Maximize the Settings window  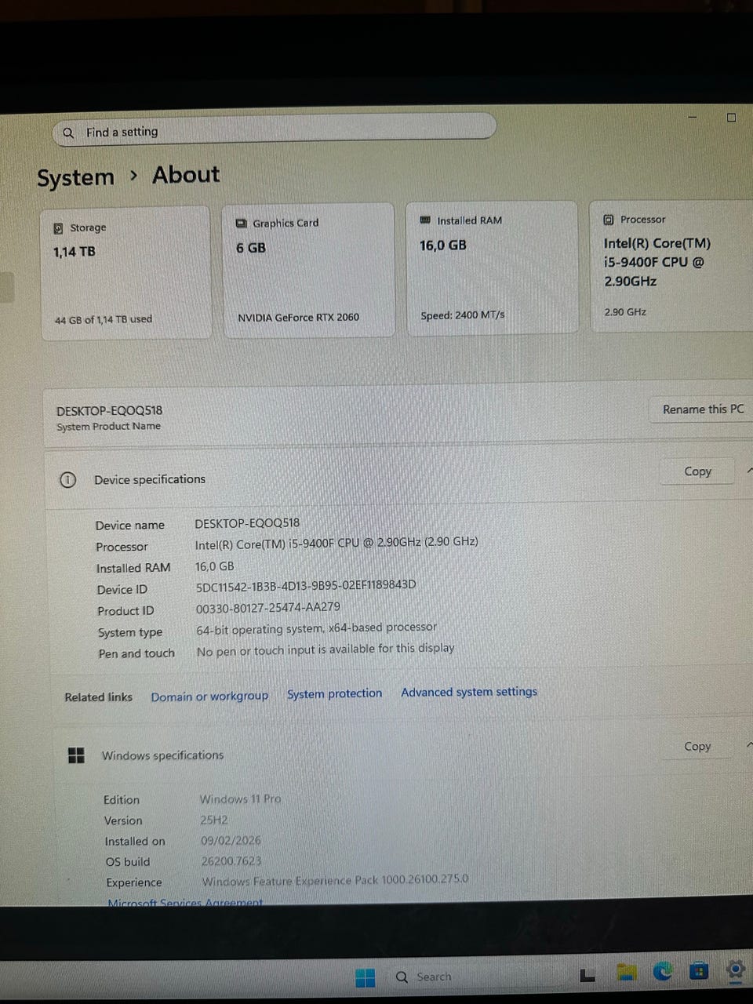(731, 118)
